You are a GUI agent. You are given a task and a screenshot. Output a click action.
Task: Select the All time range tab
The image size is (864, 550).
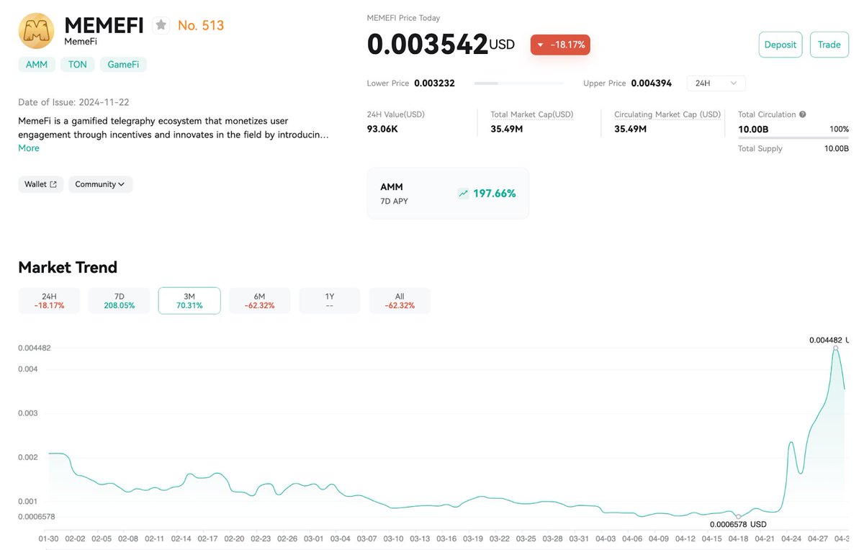pos(400,300)
